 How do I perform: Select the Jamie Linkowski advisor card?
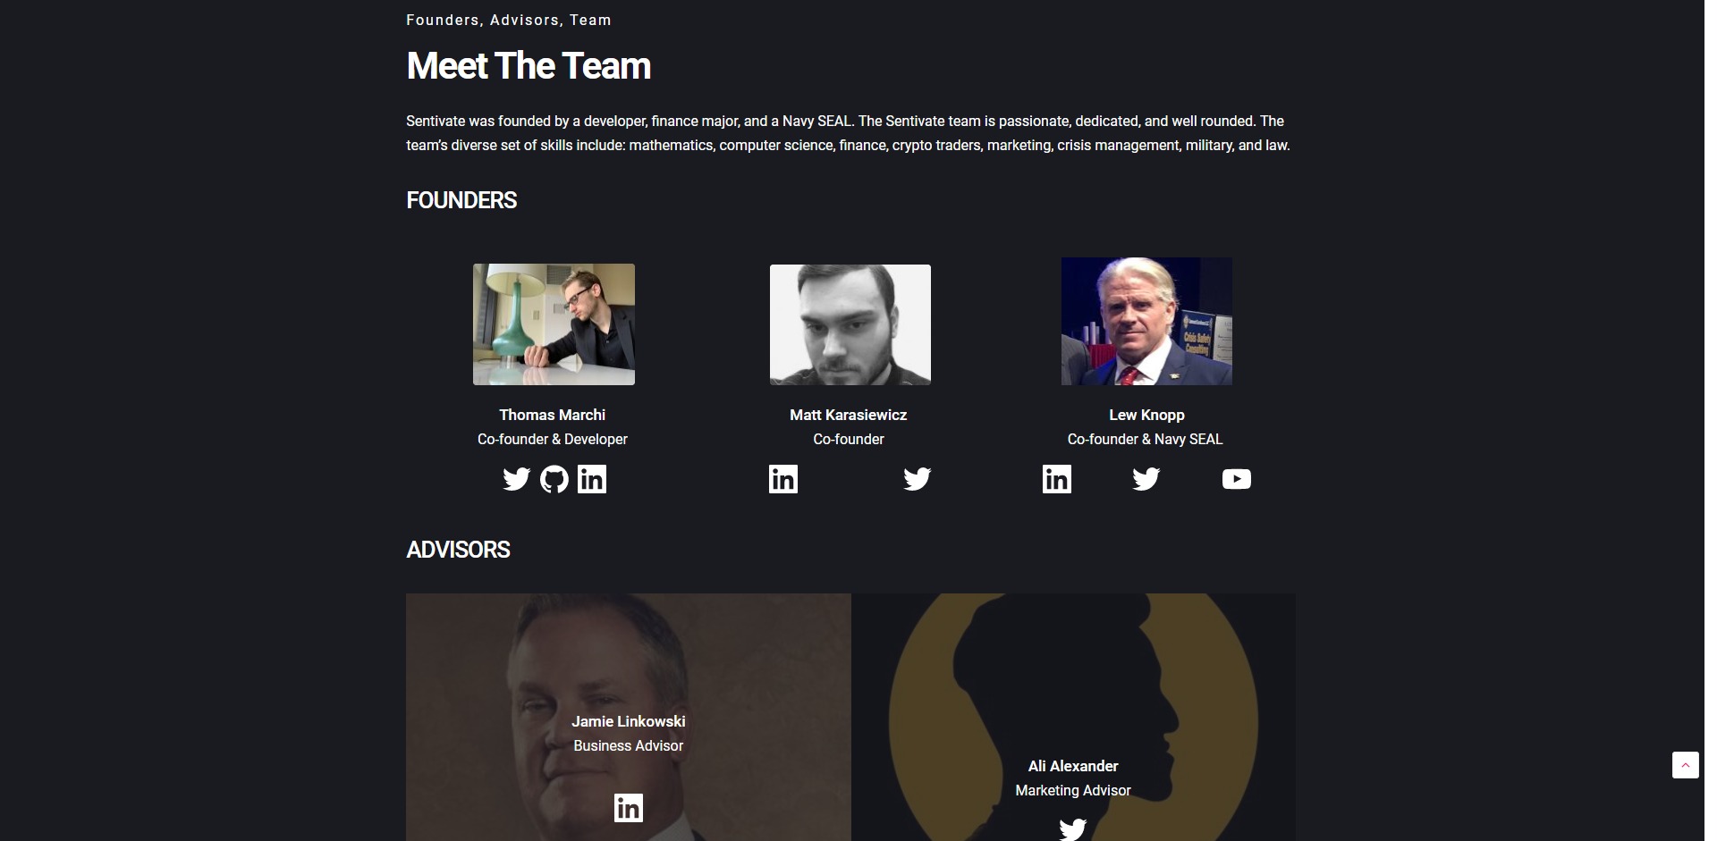629,717
